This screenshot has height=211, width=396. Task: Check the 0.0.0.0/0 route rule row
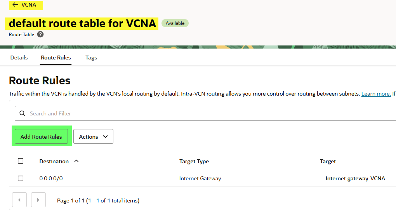pos(21,178)
